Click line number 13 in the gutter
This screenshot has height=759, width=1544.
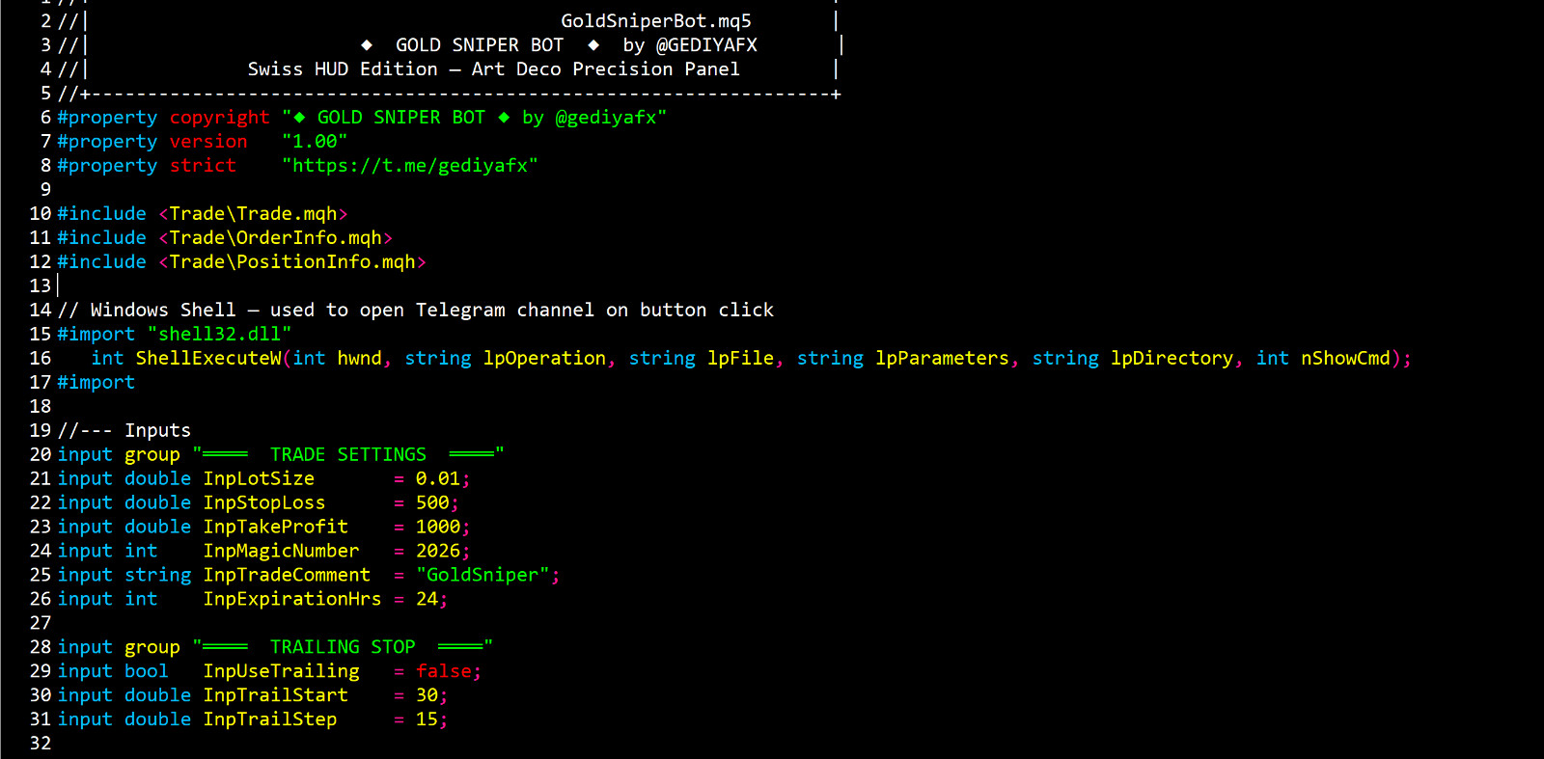pyautogui.click(x=40, y=285)
